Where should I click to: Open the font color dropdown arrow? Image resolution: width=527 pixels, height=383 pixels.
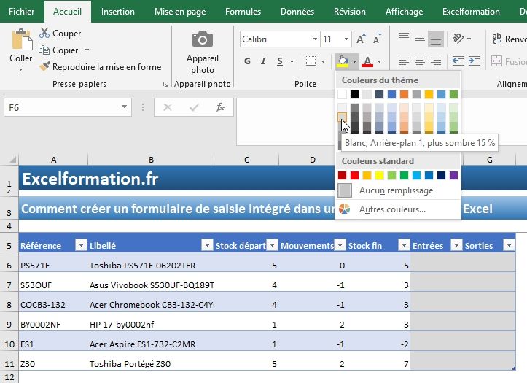(380, 61)
